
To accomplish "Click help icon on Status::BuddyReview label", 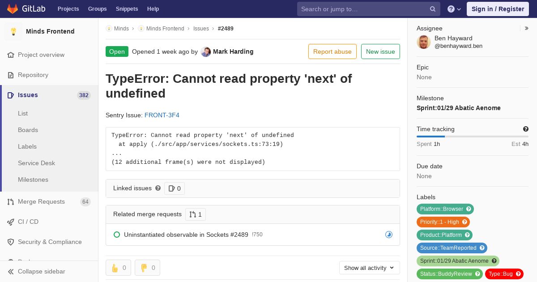I will (x=477, y=274).
